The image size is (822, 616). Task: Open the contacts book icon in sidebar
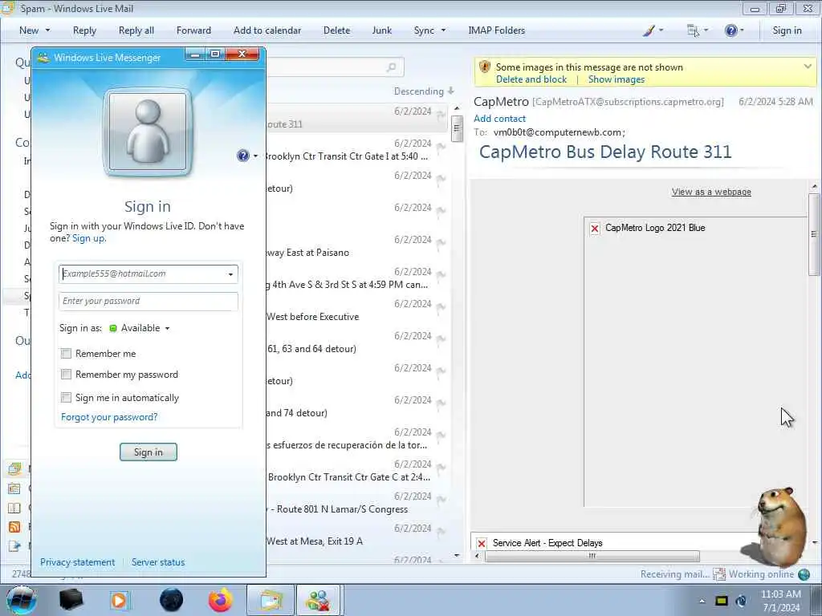pos(14,508)
